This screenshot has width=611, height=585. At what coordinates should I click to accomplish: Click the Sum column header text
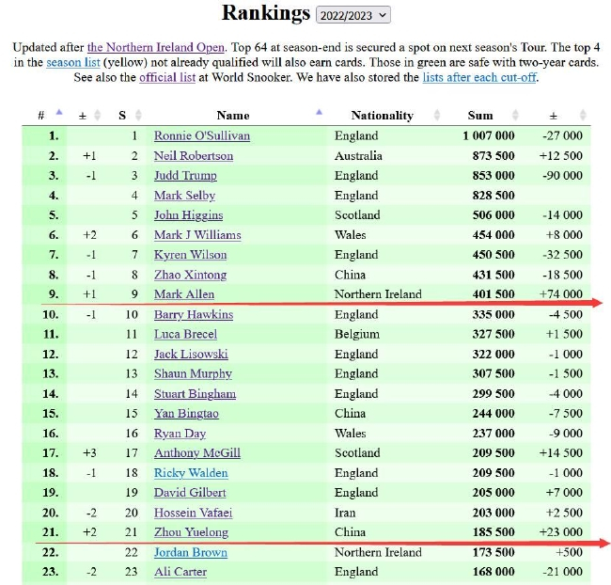click(479, 115)
